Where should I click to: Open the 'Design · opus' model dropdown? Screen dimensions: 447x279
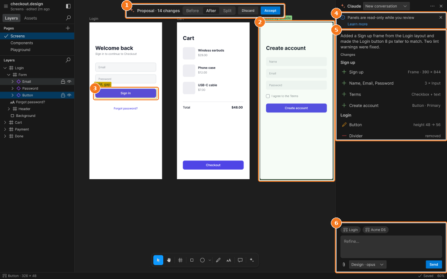pyautogui.click(x=368, y=265)
